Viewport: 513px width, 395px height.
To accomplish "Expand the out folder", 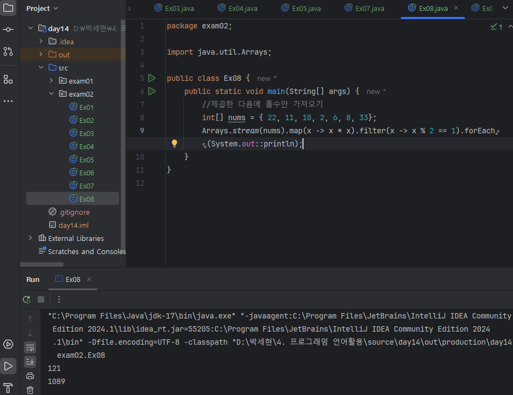I will point(41,54).
